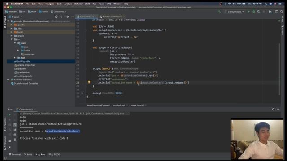Toggle the Structure side tool window tab
This screenshot has width=287, height=161.
click(5, 143)
